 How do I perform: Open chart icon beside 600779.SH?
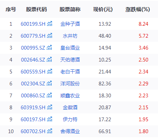(50, 35)
